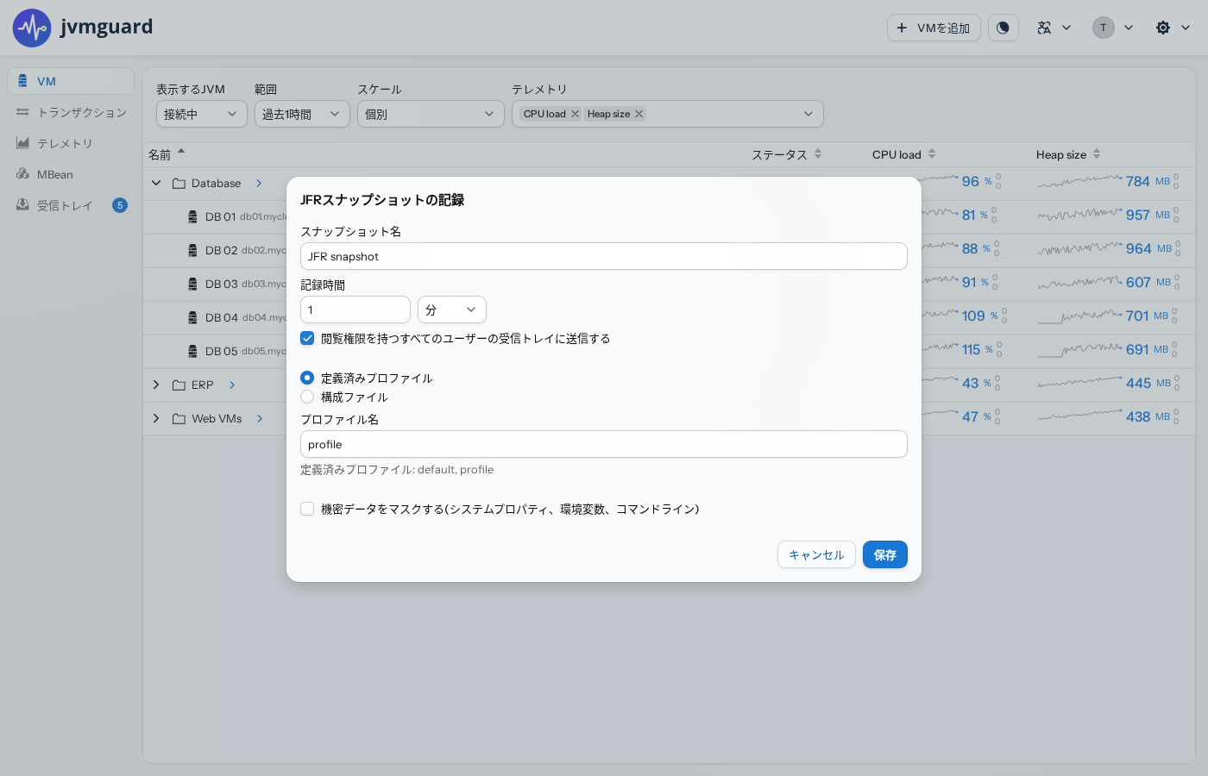The image size is (1208, 776).
Task: Click the 受信トレイ inbox icon
Action: (x=22, y=205)
